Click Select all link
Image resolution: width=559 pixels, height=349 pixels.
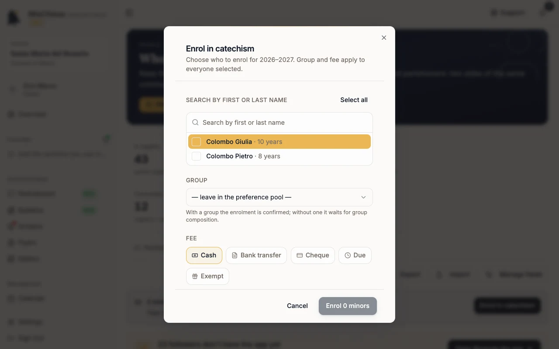coord(354,100)
